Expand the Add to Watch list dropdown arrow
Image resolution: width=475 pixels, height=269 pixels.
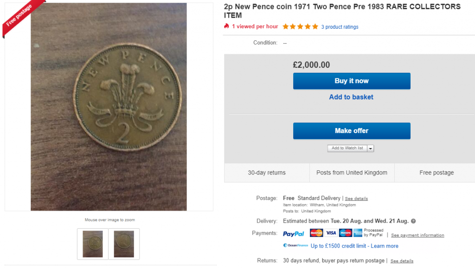[371, 148]
